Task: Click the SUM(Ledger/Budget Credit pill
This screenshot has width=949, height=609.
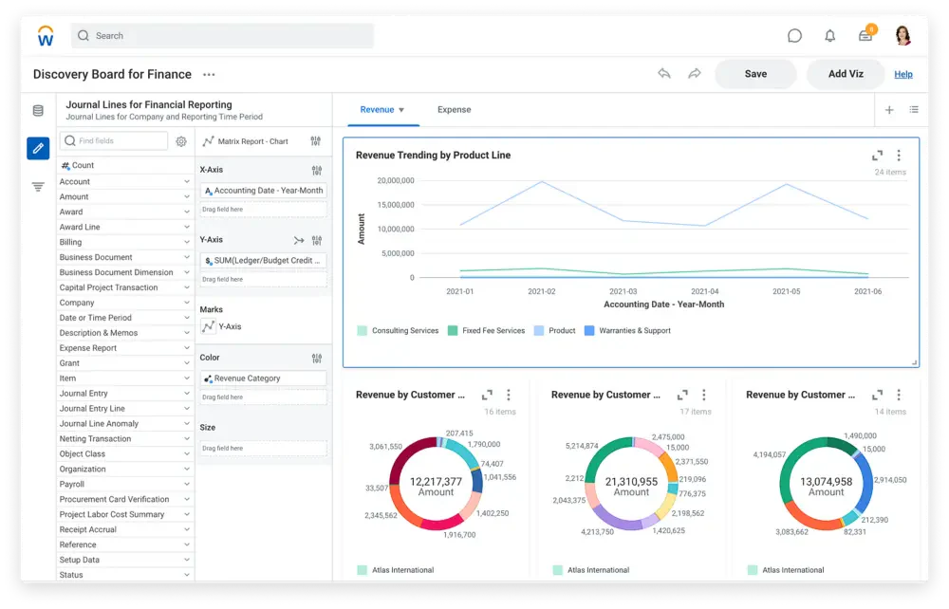Action: [263, 261]
